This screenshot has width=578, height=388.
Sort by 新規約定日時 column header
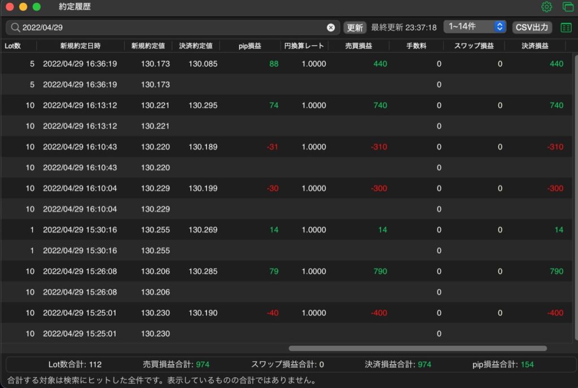click(80, 46)
